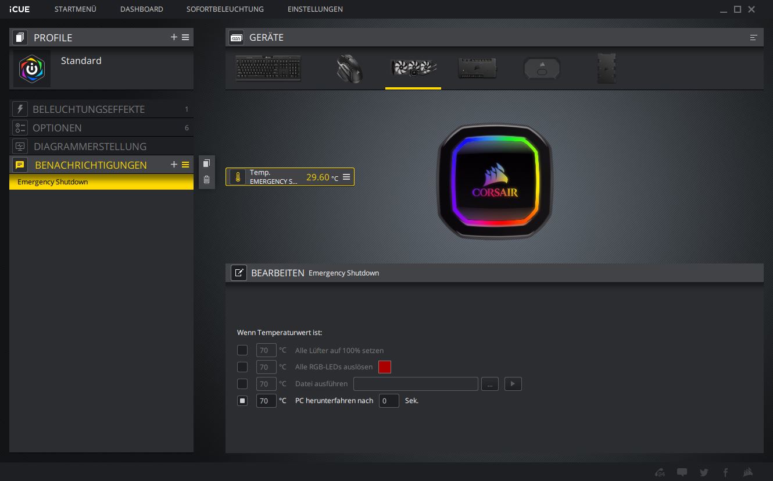773x481 pixels.
Task: Click the Bearbeiten edit icon
Action: (x=239, y=273)
